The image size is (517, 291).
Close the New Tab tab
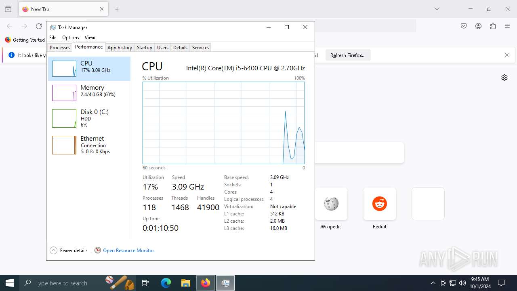[x=102, y=9]
